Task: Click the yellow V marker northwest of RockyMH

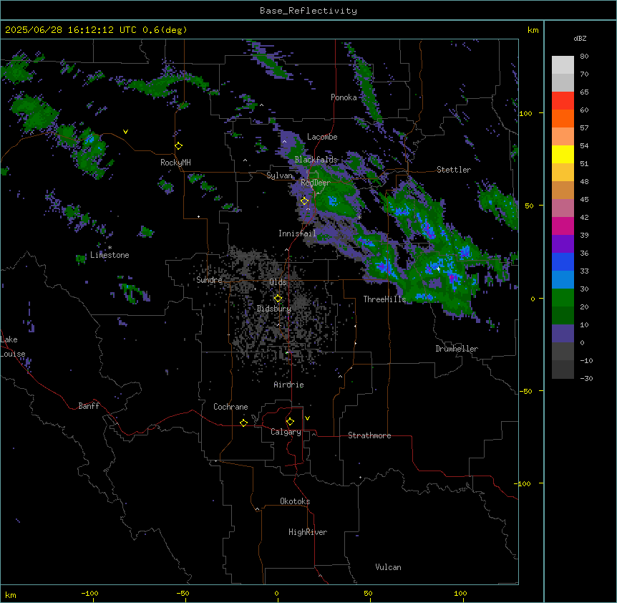Action: (x=125, y=132)
